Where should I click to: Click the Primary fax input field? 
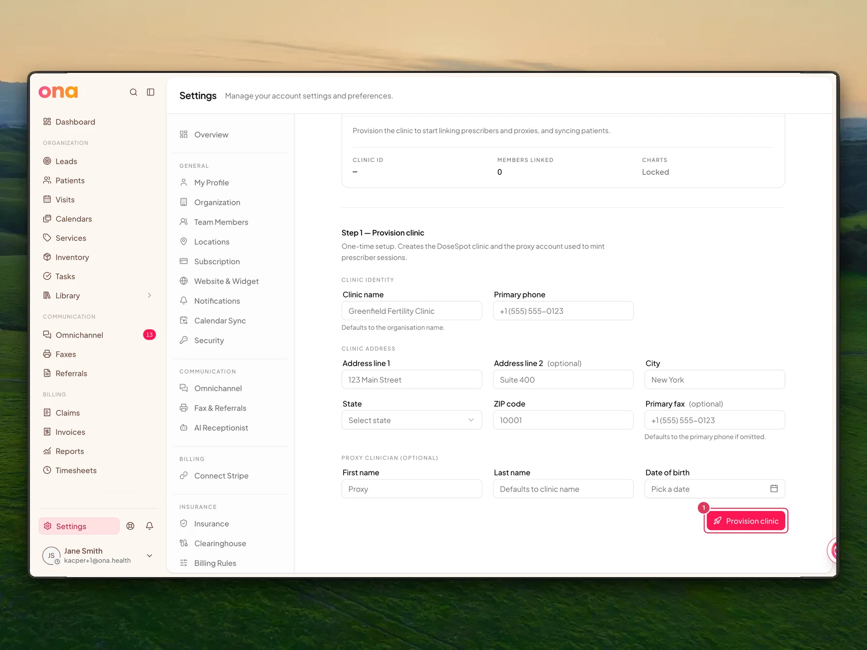(x=714, y=420)
